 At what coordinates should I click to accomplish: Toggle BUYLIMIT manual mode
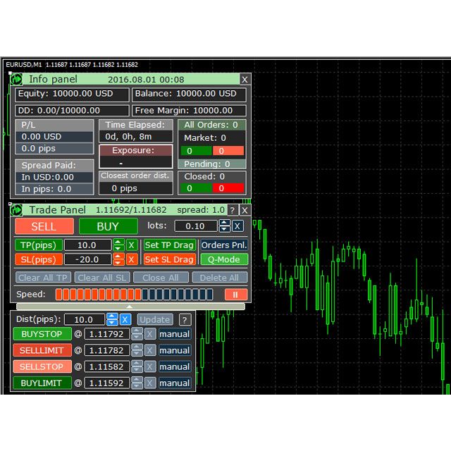pyautogui.click(x=175, y=383)
